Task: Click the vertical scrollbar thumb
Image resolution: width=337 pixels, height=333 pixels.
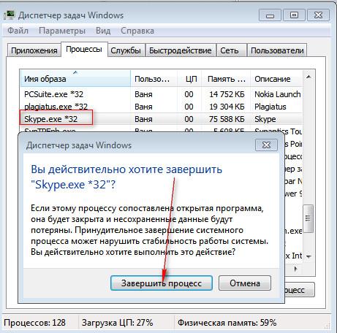Action: (x=308, y=218)
